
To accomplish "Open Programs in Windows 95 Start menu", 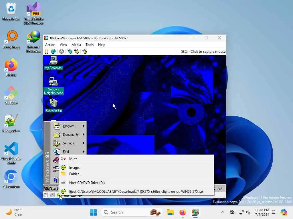I will tap(69, 126).
